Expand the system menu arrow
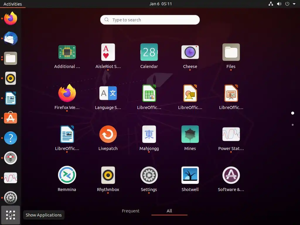 [x=294, y=4]
